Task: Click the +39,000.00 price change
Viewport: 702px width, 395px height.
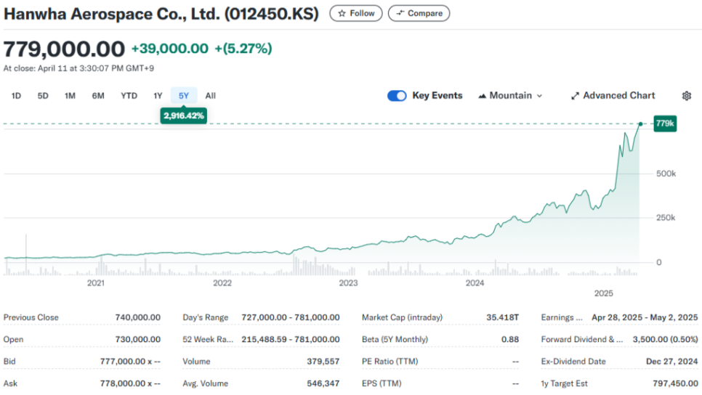Action: pos(169,49)
